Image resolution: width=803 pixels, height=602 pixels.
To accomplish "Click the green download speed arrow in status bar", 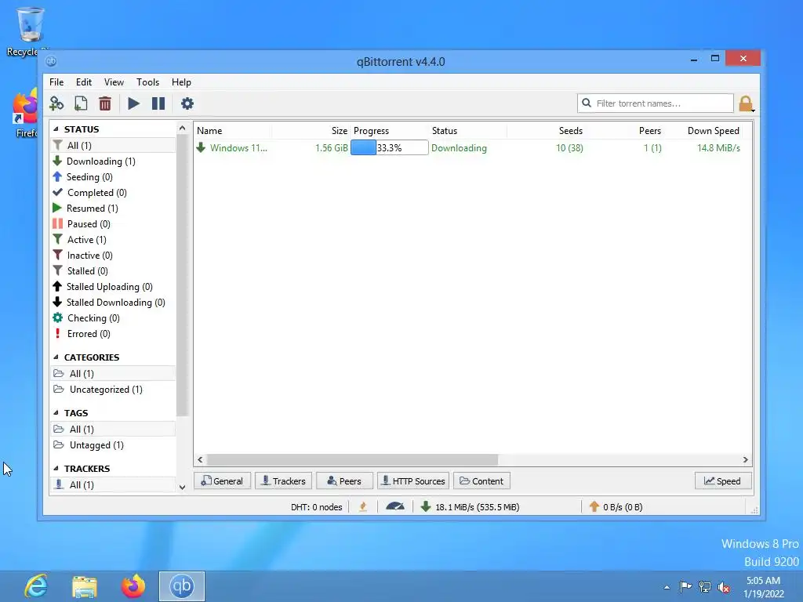I will tap(425, 507).
